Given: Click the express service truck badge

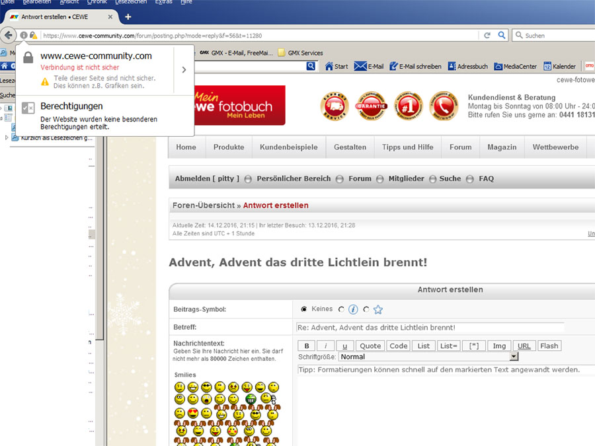Looking at the screenshot, I should (335, 106).
